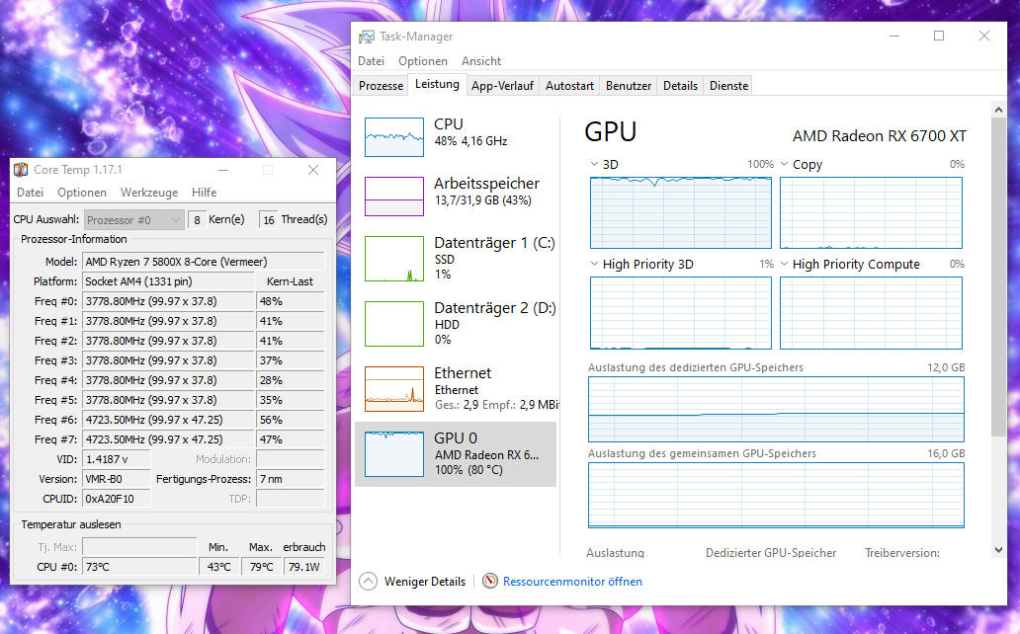Open Datei menu in Task-Manager

click(371, 61)
